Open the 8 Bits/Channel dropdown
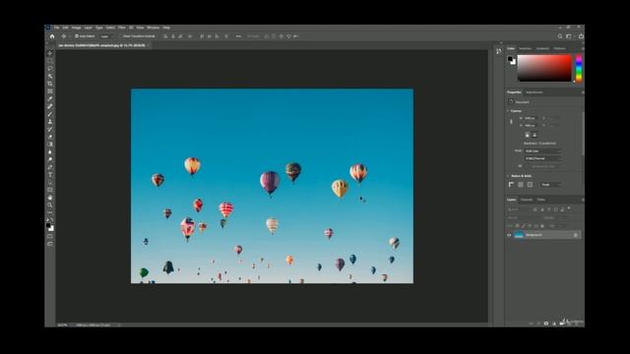The image size is (630, 354). (542, 158)
